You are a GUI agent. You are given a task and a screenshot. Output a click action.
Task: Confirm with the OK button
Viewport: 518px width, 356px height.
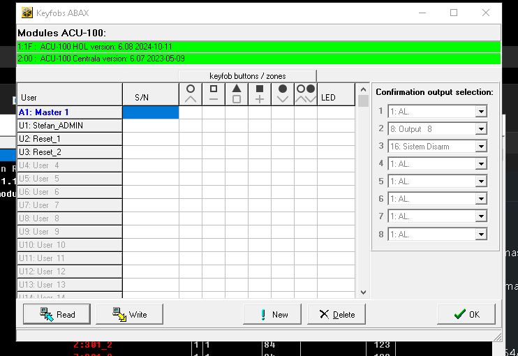[x=466, y=314]
